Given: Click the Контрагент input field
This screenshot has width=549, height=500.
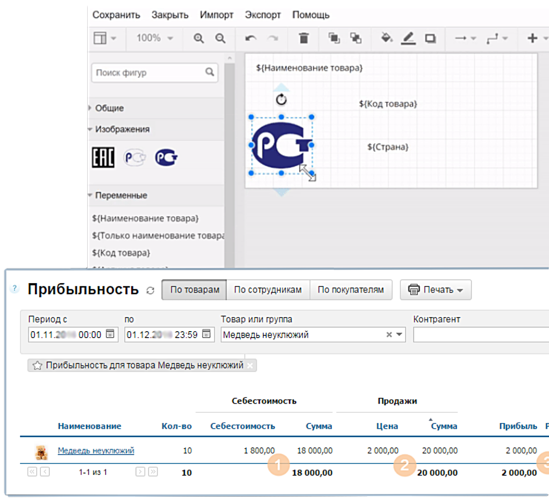Looking at the screenshot, I should [481, 334].
